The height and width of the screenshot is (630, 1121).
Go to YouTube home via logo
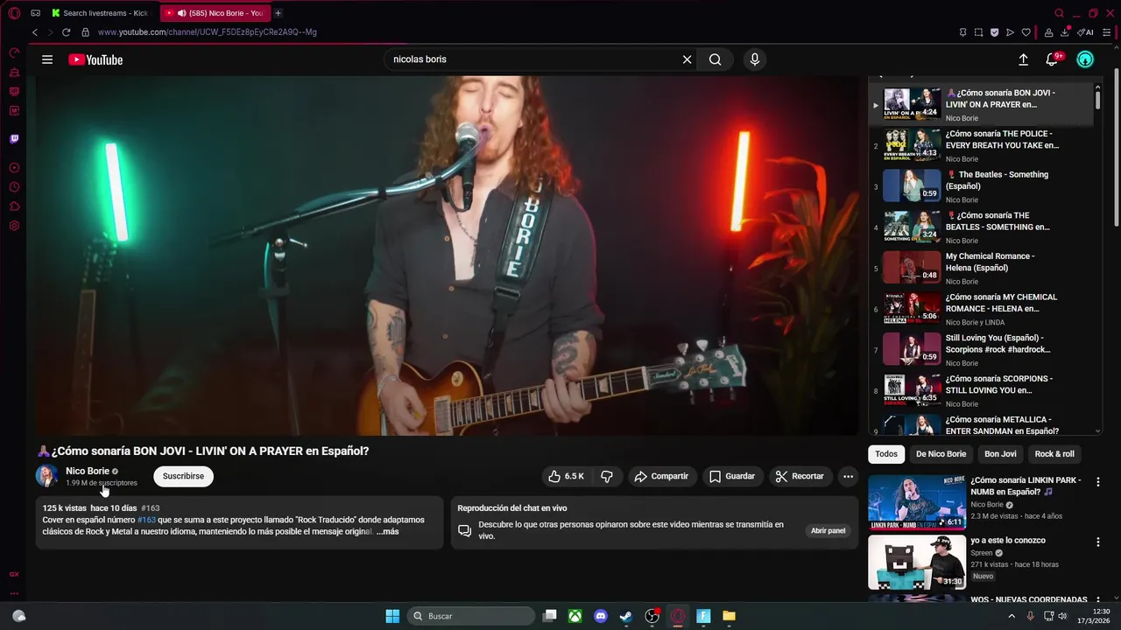tap(95, 59)
